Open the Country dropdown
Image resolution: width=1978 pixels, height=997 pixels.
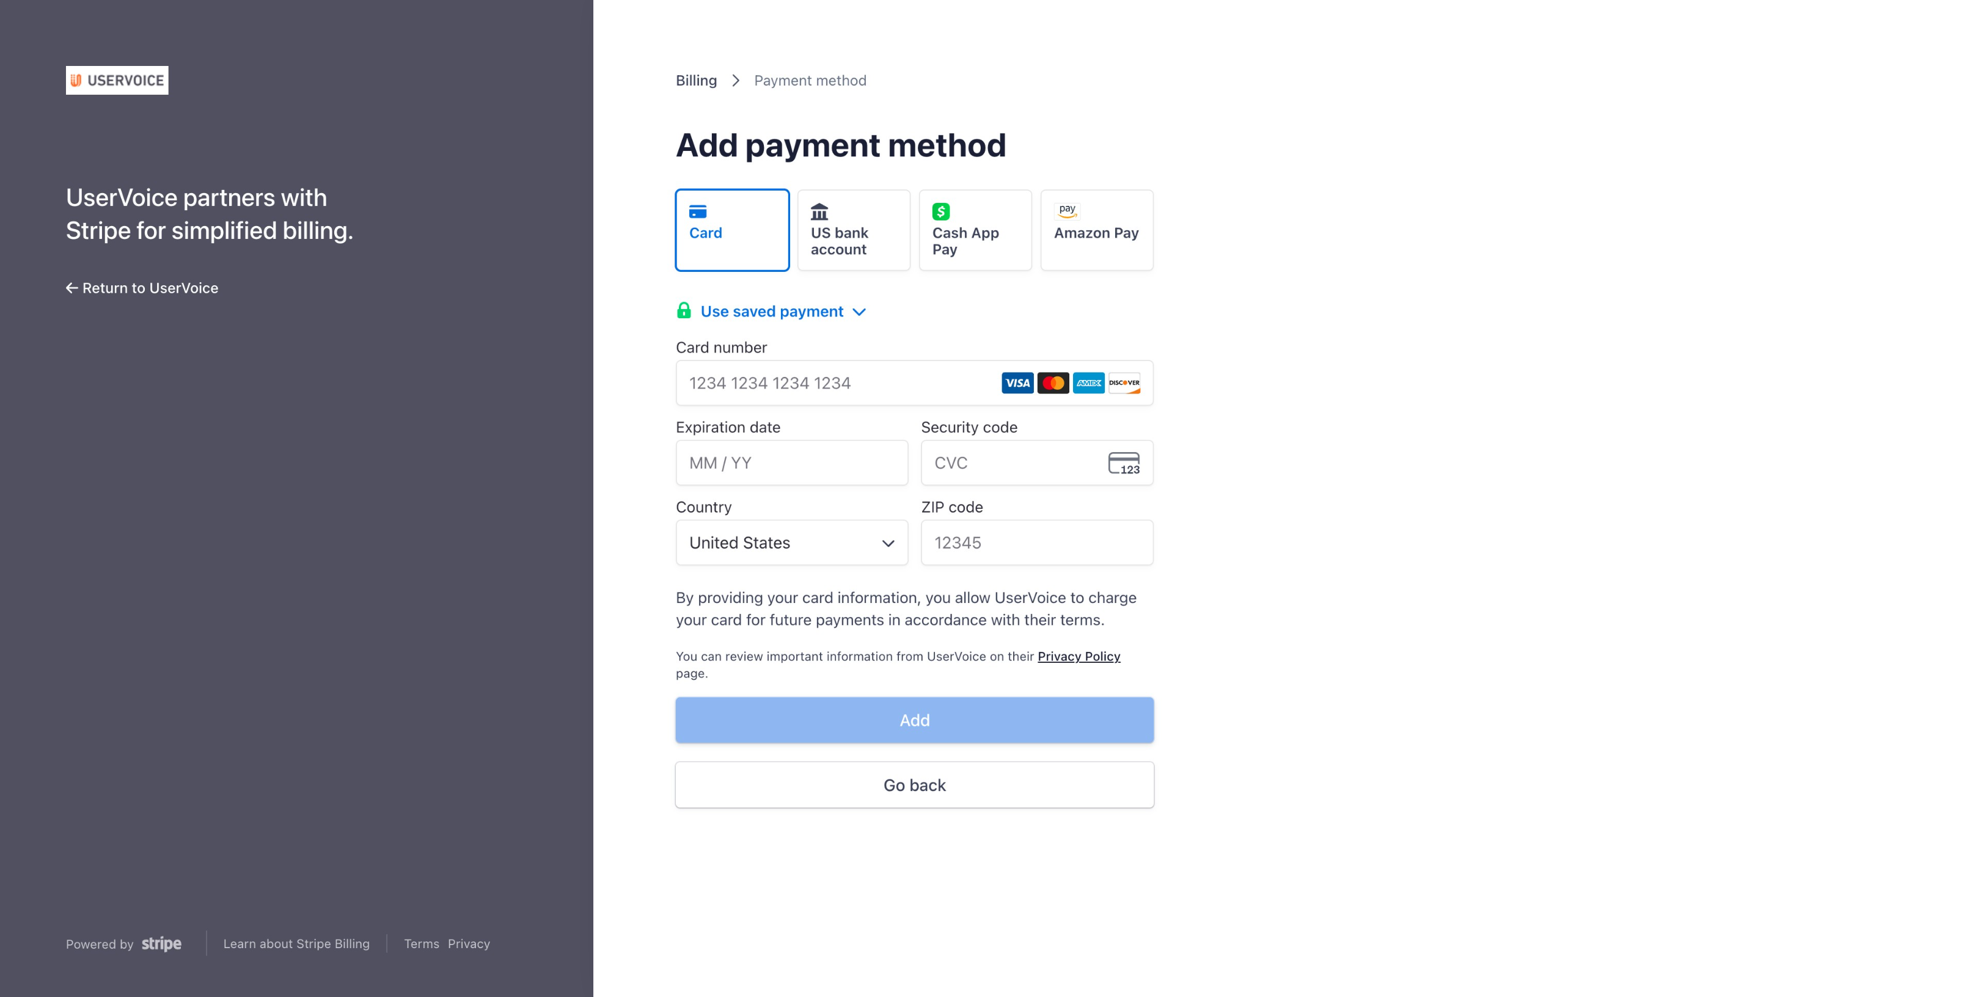[x=791, y=542]
